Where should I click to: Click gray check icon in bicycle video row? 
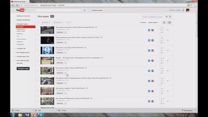coord(152,30)
